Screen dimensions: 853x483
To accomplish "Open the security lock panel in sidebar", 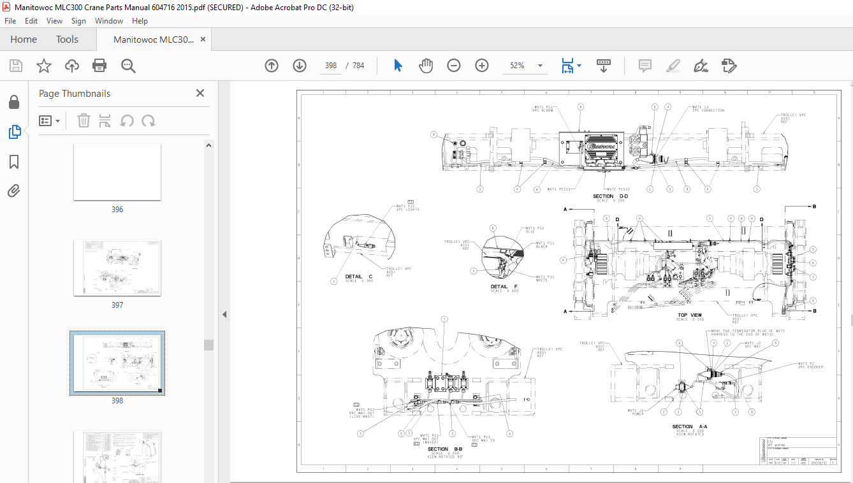I will [14, 102].
